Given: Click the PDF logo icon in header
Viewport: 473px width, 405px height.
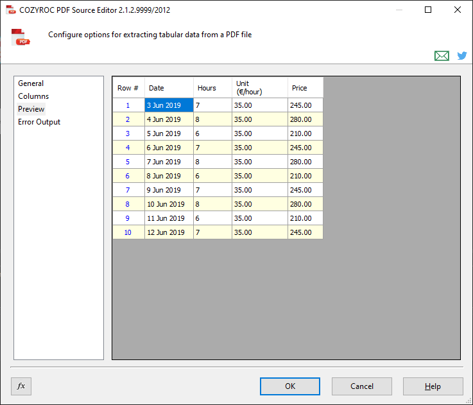Looking at the screenshot, I should (x=21, y=37).
